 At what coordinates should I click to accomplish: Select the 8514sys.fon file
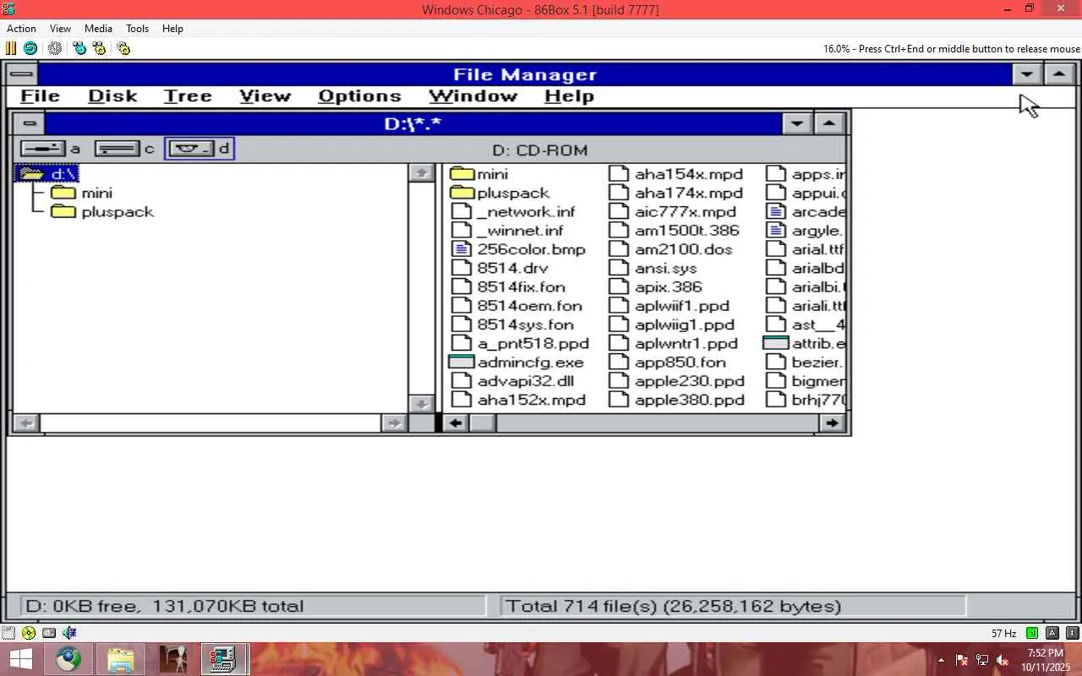pyautogui.click(x=512, y=324)
